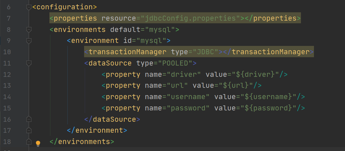Collapse the configuration tag fold on line 6
The width and height of the screenshot is (345, 151).
click(29, 7)
